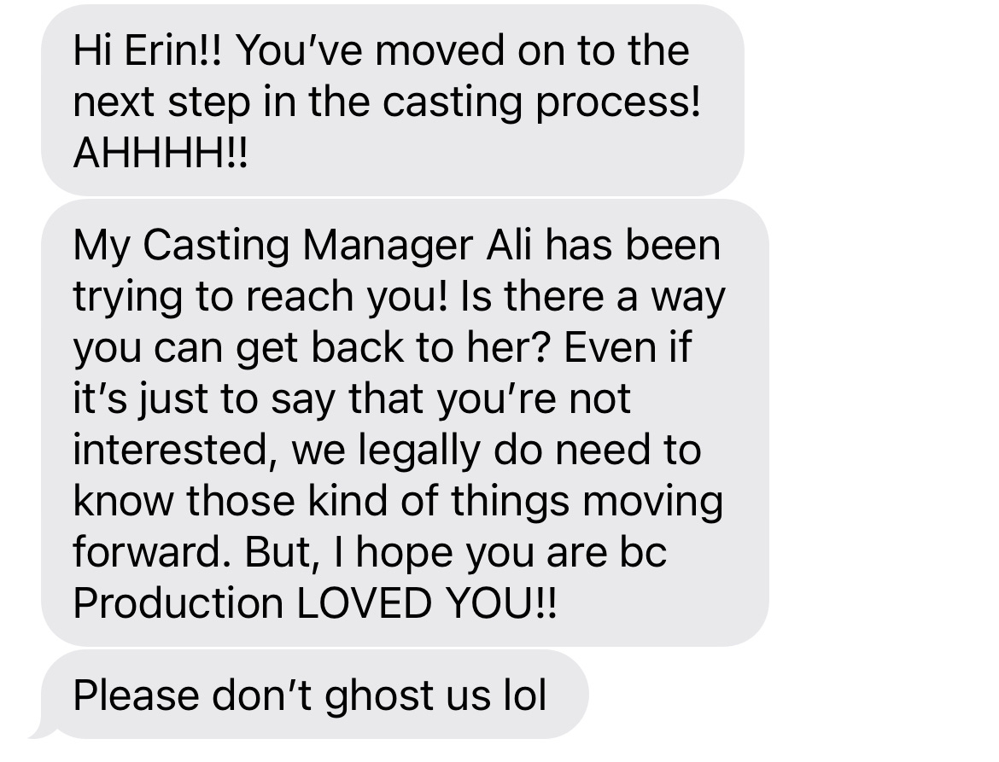This screenshot has height=762, width=999.
Task: Click the phrase 'trying to reach you!'
Action: [x=261, y=298]
